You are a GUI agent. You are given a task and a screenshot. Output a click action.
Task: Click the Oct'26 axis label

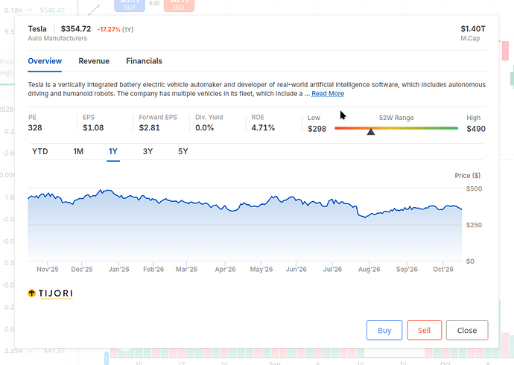click(443, 270)
